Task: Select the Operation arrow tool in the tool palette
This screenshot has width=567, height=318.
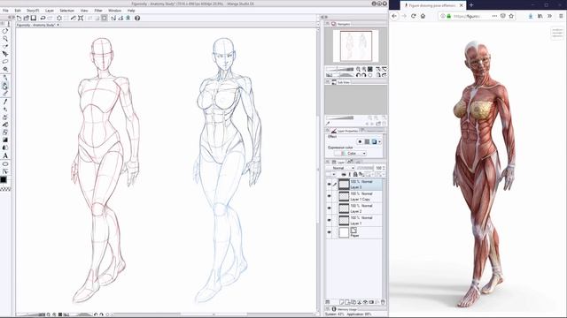Action: pos(5,54)
